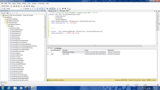Open the Connect dropdown in Object Explorer
Viewport: 160px width, 90px height.
(x=3, y=13)
